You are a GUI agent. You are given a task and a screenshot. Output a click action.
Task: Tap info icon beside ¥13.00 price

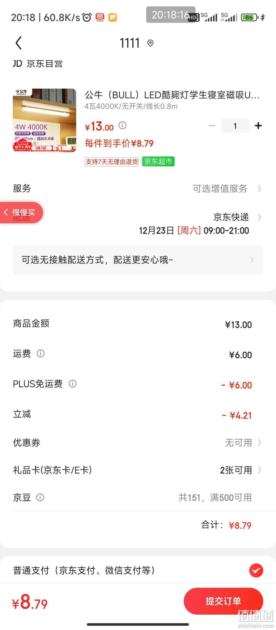[x=122, y=125]
